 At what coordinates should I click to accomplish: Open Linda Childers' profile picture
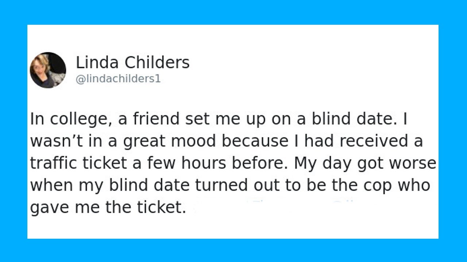coord(48,70)
